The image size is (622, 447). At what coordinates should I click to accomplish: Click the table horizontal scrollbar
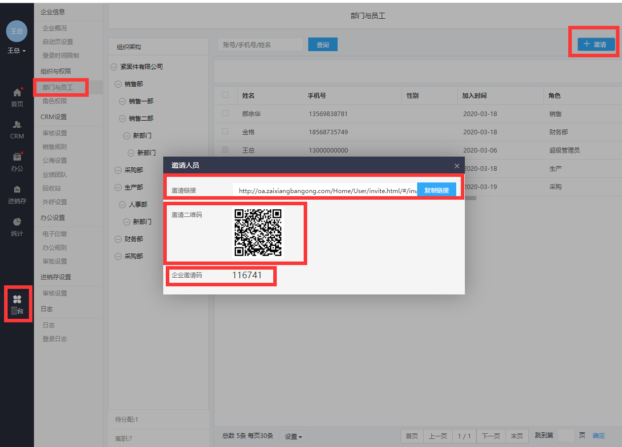tap(470, 198)
